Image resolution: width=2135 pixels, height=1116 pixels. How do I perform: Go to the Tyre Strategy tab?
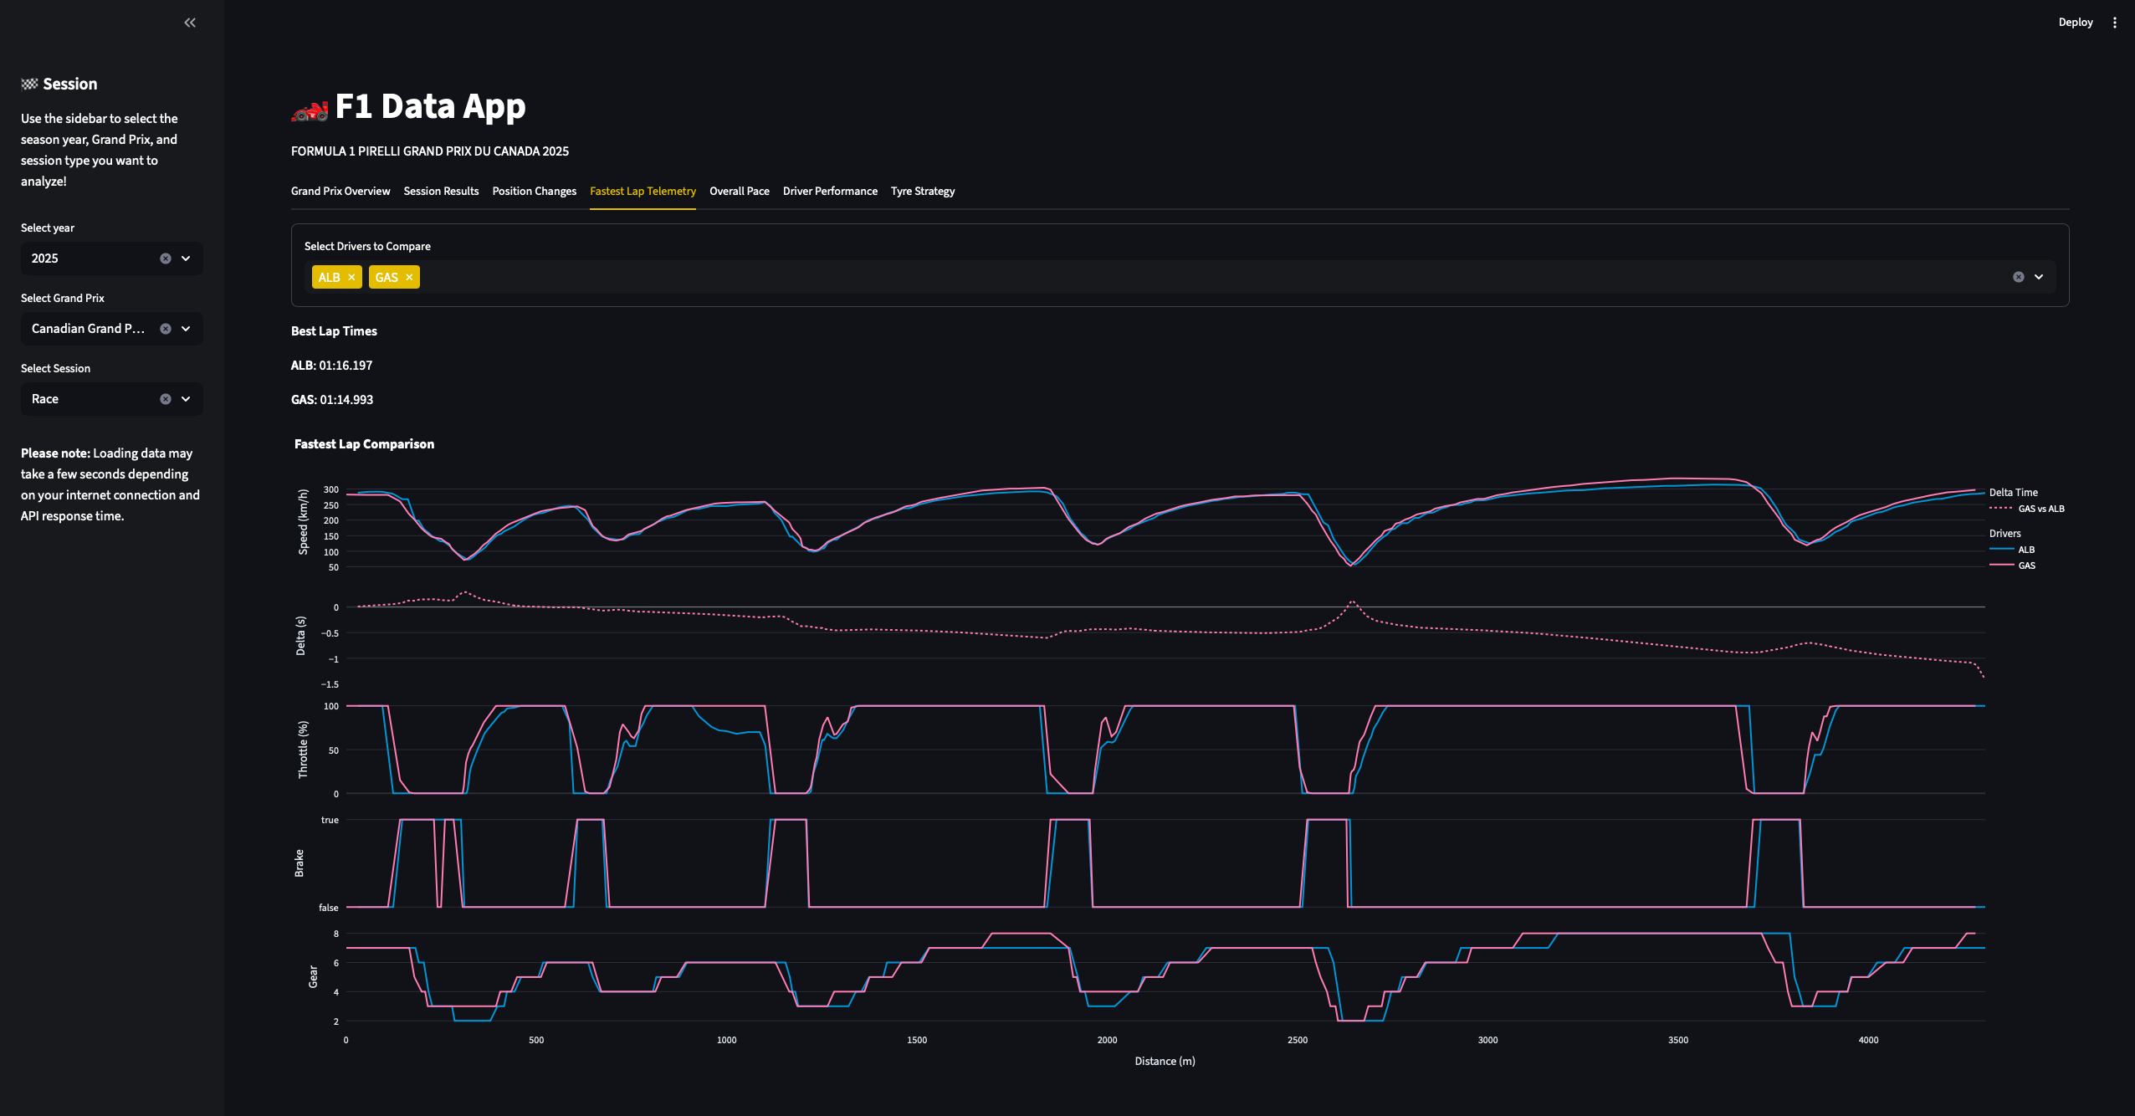(x=923, y=192)
